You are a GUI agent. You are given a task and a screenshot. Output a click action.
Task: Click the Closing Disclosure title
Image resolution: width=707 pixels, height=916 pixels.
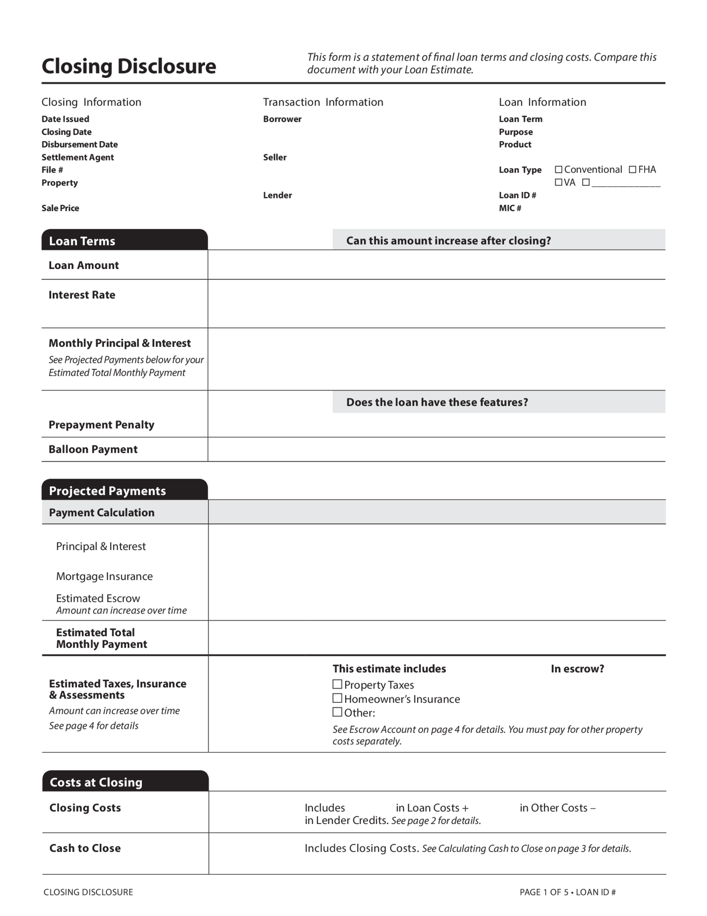129,66
